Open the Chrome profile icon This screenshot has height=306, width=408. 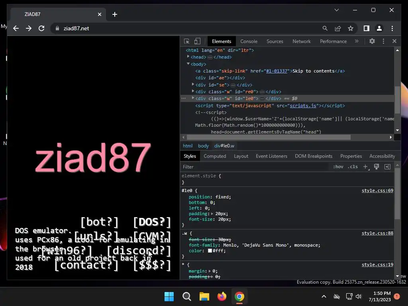tap(379, 28)
